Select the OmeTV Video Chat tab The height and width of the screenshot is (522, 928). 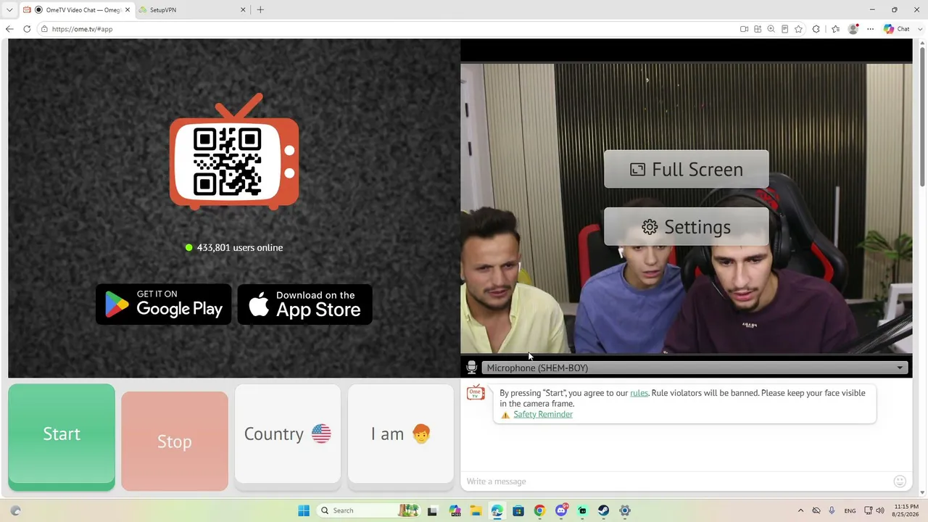click(x=75, y=9)
